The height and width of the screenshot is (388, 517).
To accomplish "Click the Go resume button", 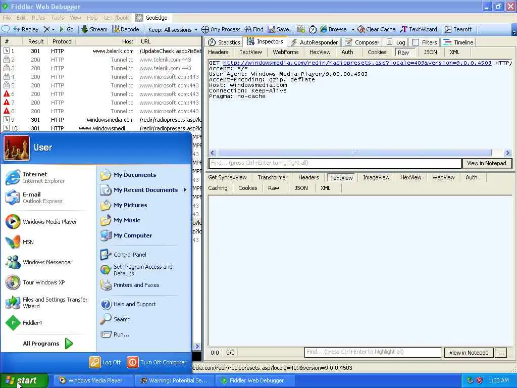I will click(66, 29).
